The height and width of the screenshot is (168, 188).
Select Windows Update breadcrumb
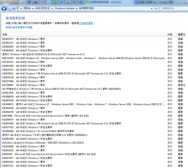click(64, 8)
